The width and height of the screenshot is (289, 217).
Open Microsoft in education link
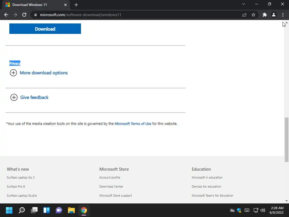pos(207,177)
